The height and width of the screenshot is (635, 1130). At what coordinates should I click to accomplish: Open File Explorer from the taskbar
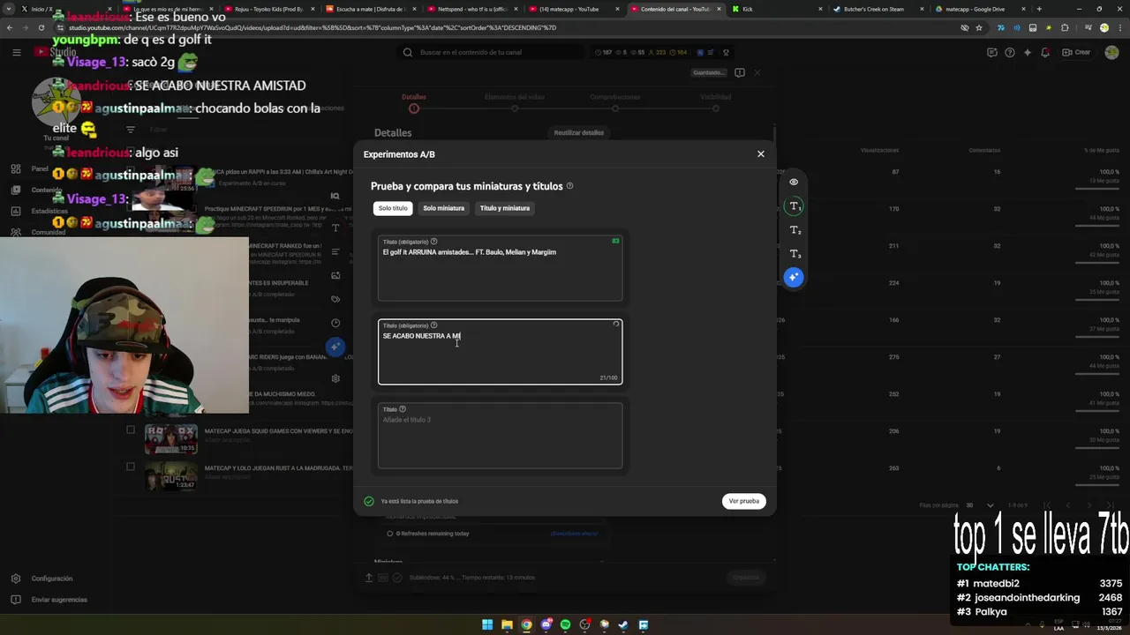(507, 625)
